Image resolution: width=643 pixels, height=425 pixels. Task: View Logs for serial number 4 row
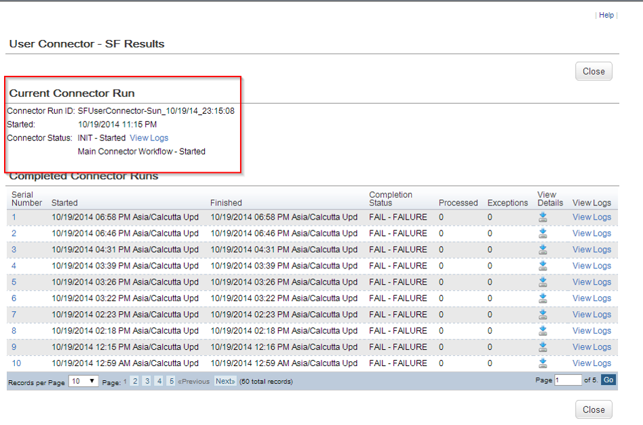(591, 266)
